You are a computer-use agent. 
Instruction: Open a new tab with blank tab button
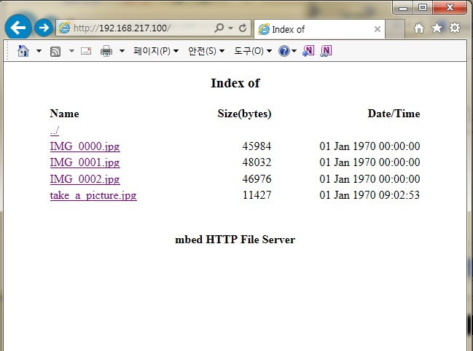point(395,29)
